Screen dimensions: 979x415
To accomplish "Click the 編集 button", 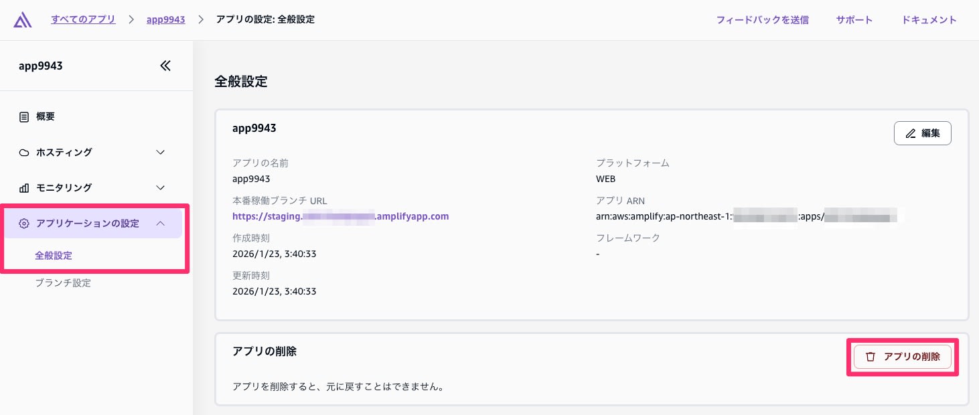I will tap(923, 133).
